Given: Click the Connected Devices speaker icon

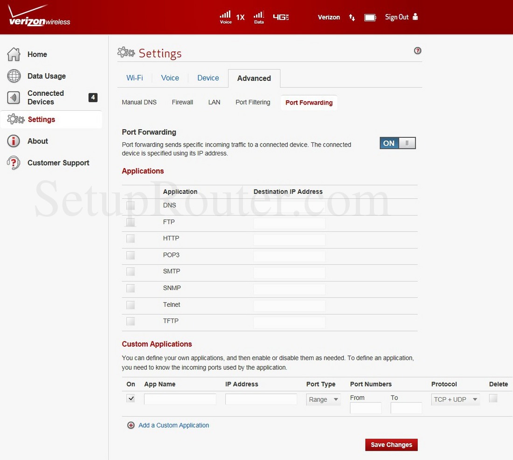Looking at the screenshot, I should pyautogui.click(x=14, y=98).
